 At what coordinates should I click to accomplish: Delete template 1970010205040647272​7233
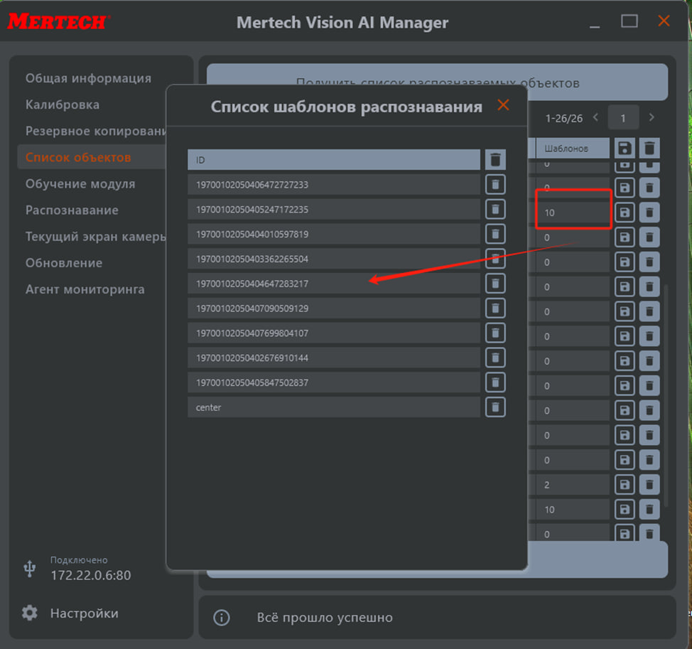click(495, 185)
